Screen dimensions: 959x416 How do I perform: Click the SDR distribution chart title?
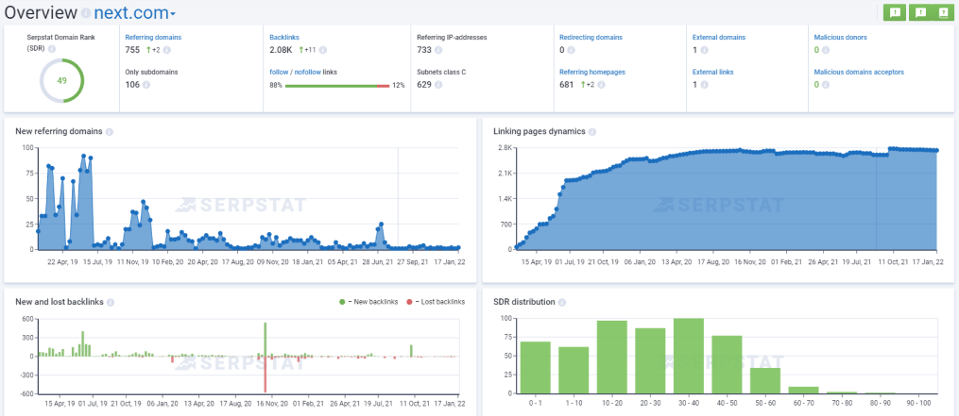pos(524,302)
